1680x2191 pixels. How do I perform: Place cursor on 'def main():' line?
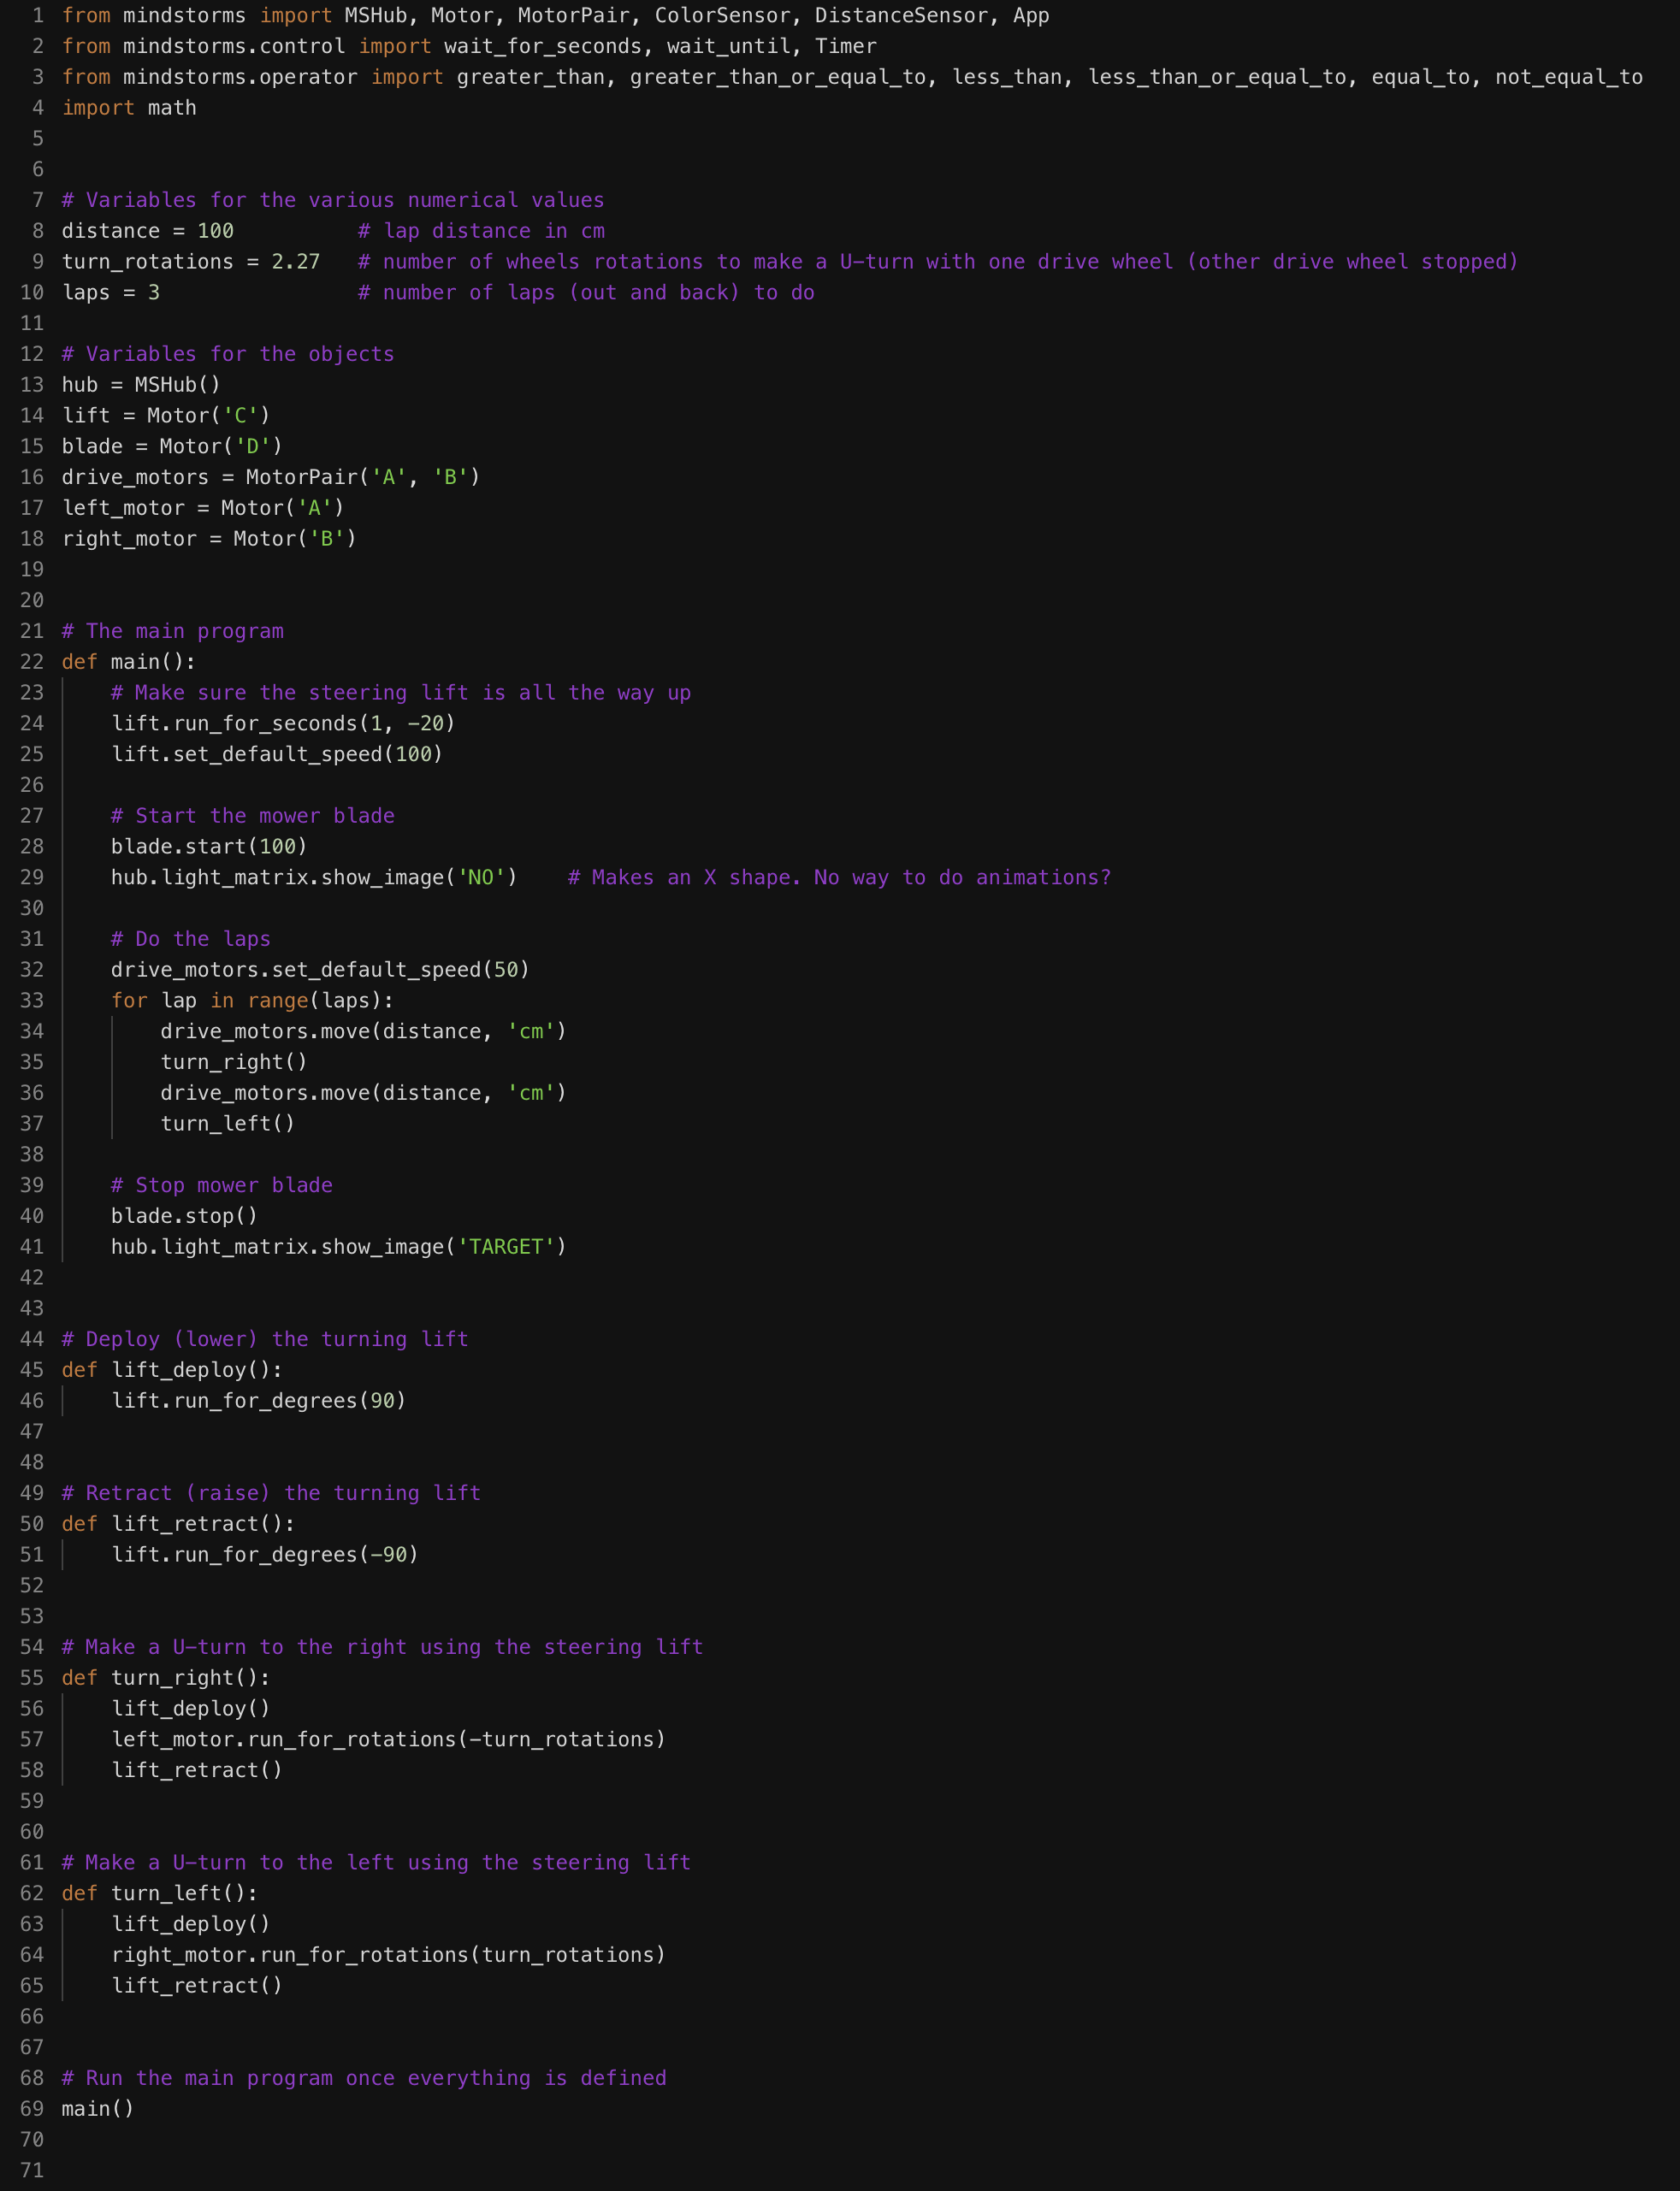coord(129,662)
